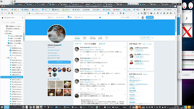Open Shoko Egawa cat profile picture
This screenshot has width=194, height=109.
(57, 34)
